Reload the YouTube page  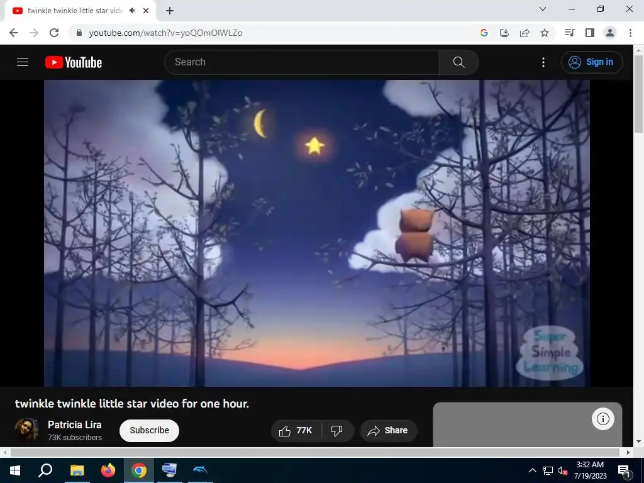54,33
